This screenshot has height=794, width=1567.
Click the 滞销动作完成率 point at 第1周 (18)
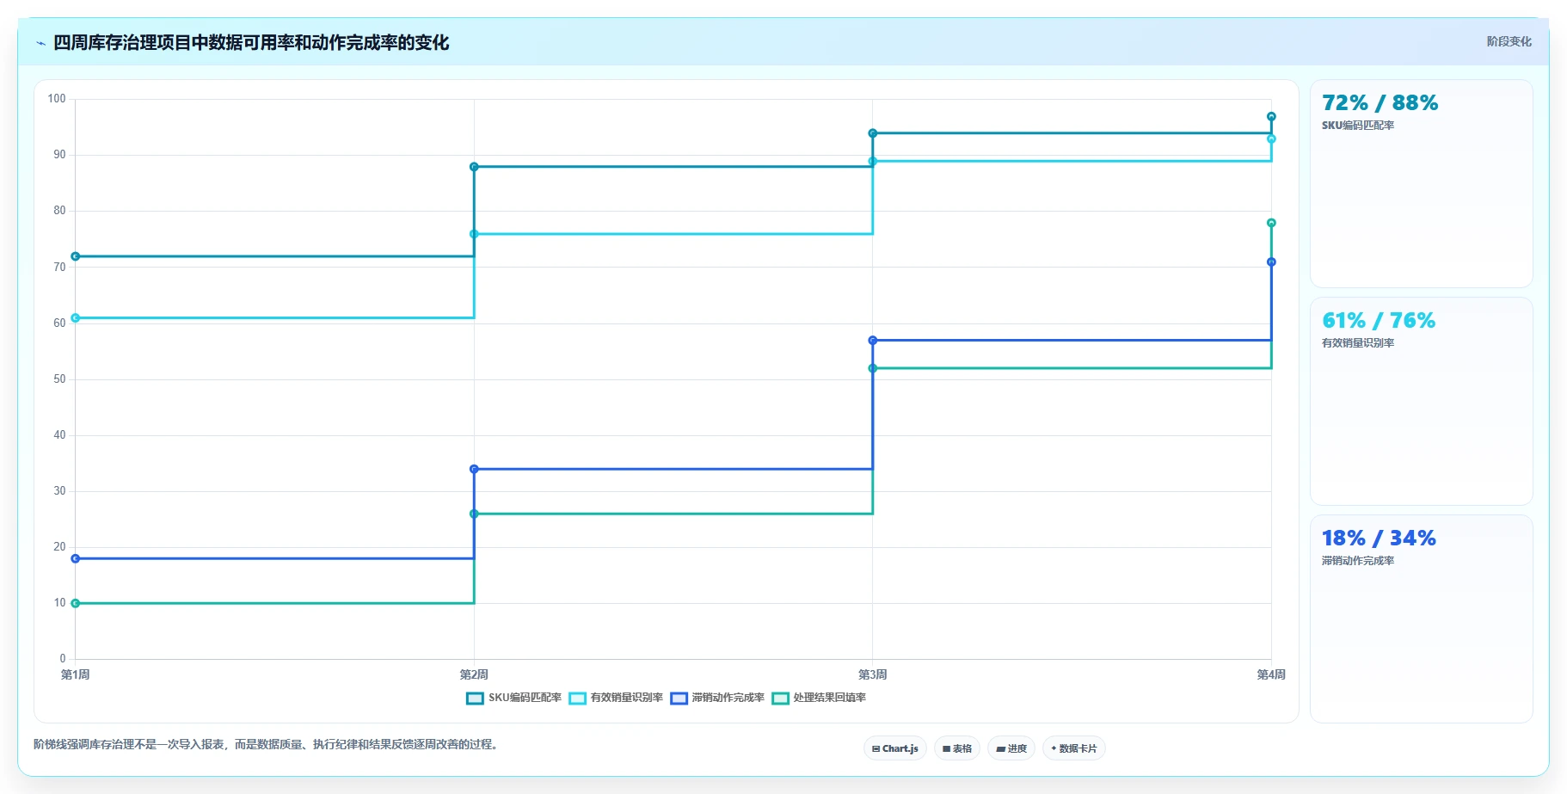pyautogui.click(x=76, y=558)
